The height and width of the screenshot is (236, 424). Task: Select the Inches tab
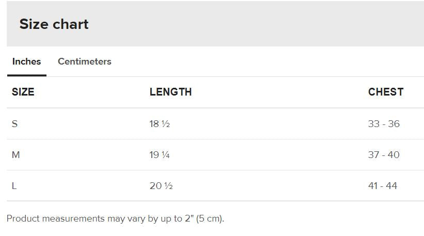coord(26,61)
